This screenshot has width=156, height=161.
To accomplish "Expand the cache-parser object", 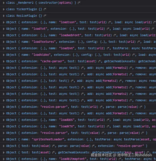I will point(4,61).
